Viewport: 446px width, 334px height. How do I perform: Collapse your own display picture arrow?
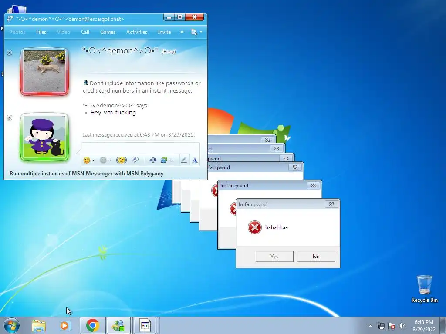[x=10, y=117]
